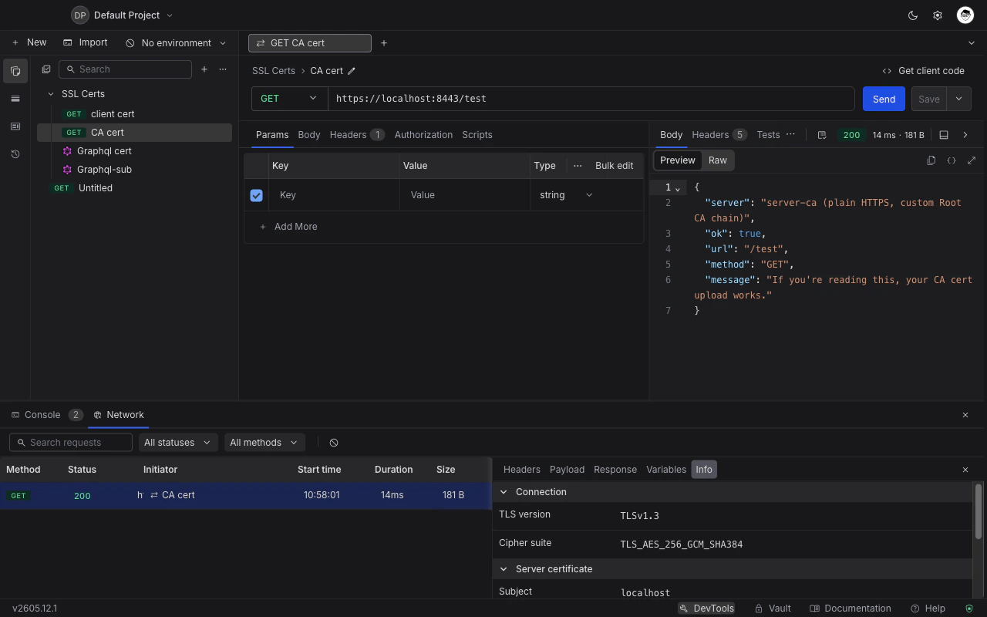This screenshot has height=617, width=987.
Task: Open more response tabs via dots after Tests
Action: coord(790,135)
